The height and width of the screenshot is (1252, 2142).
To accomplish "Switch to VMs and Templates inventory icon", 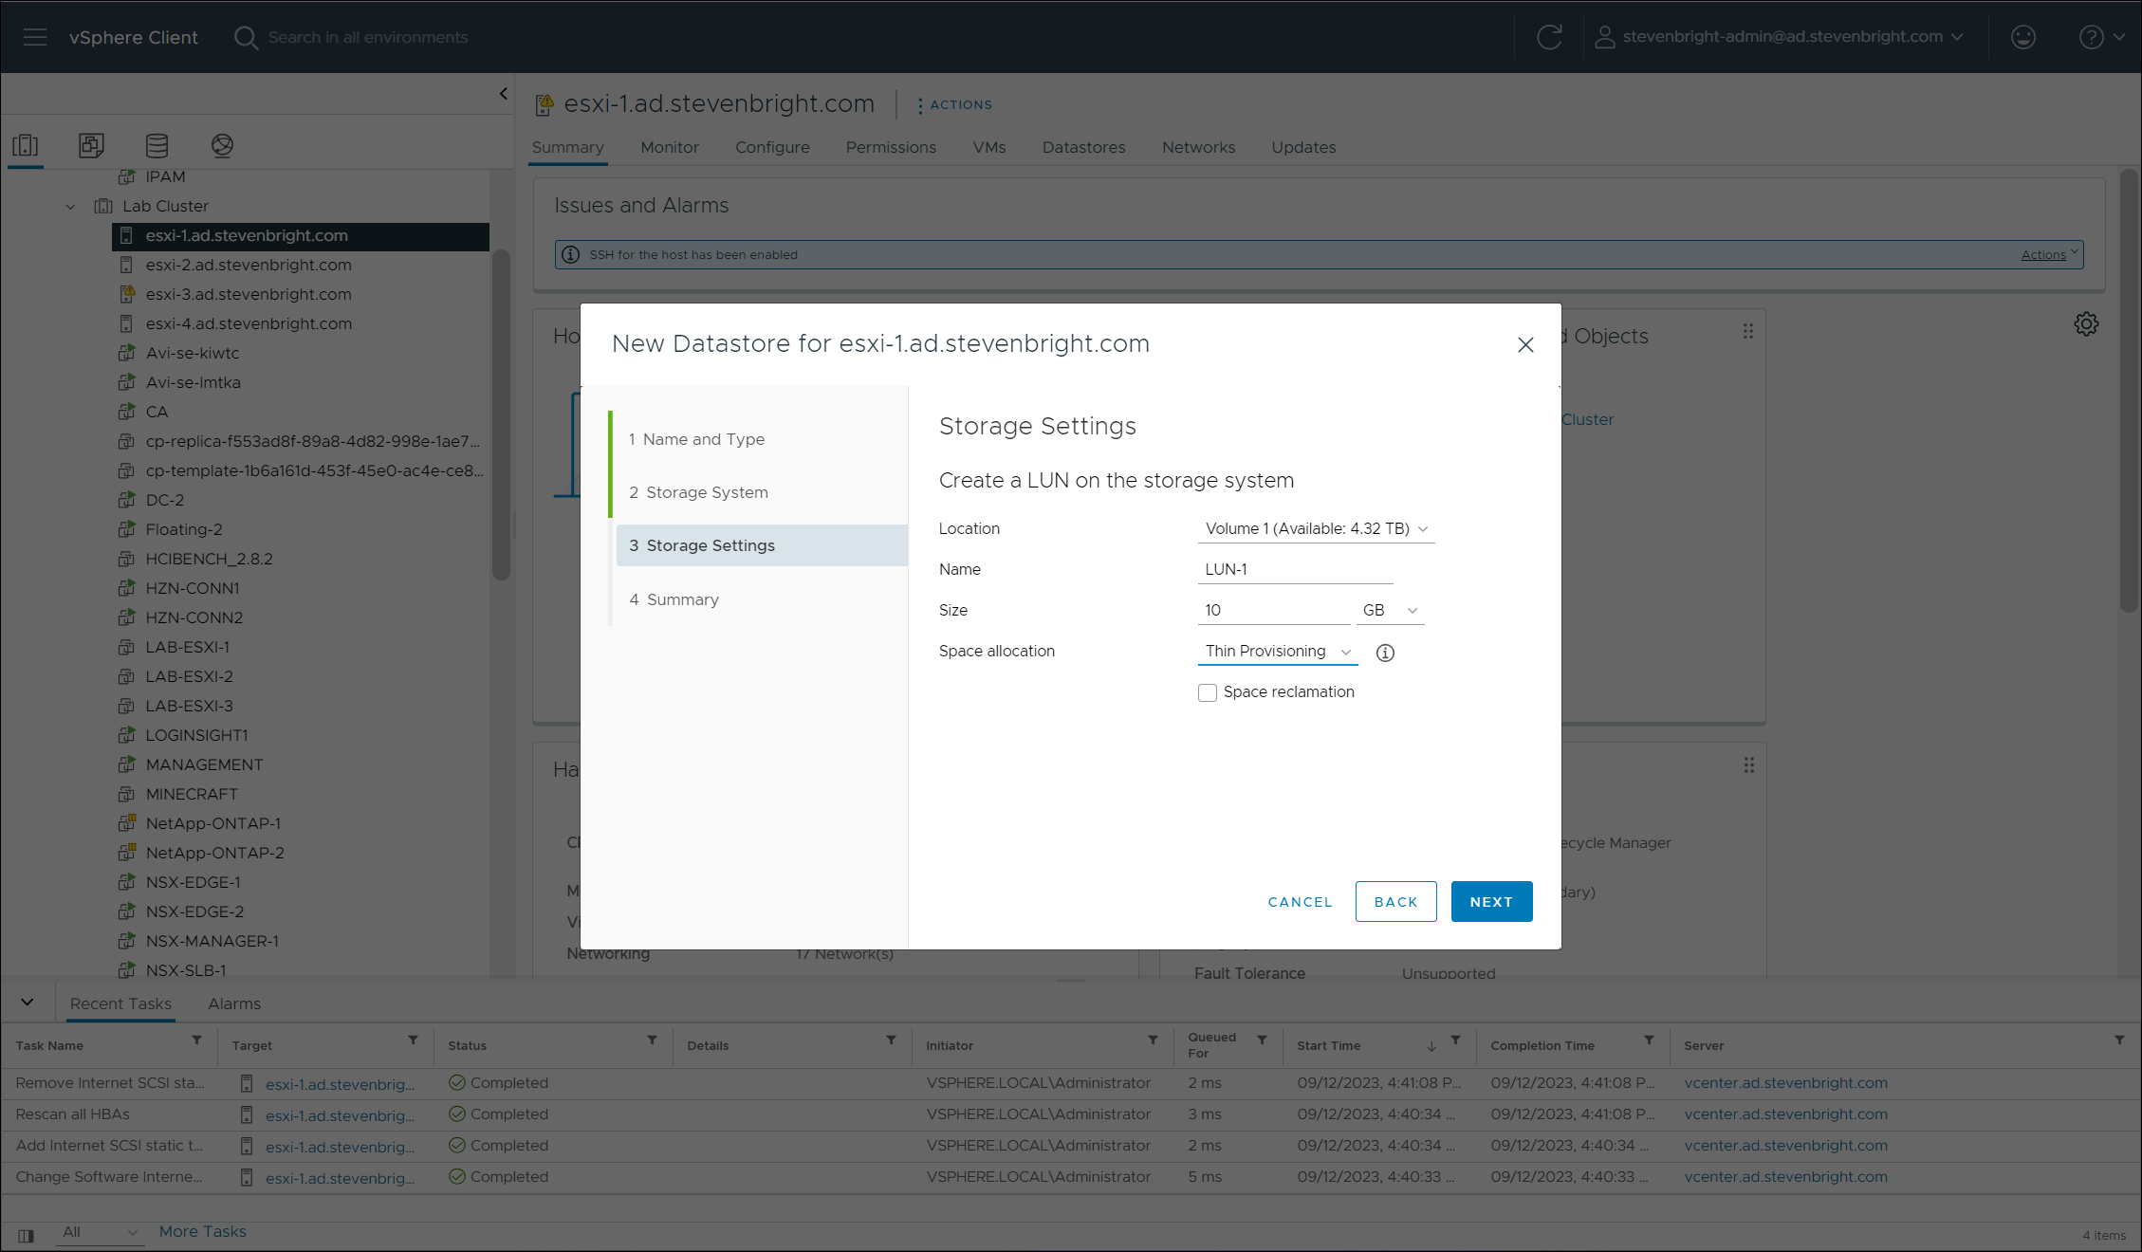I will coord(91,145).
